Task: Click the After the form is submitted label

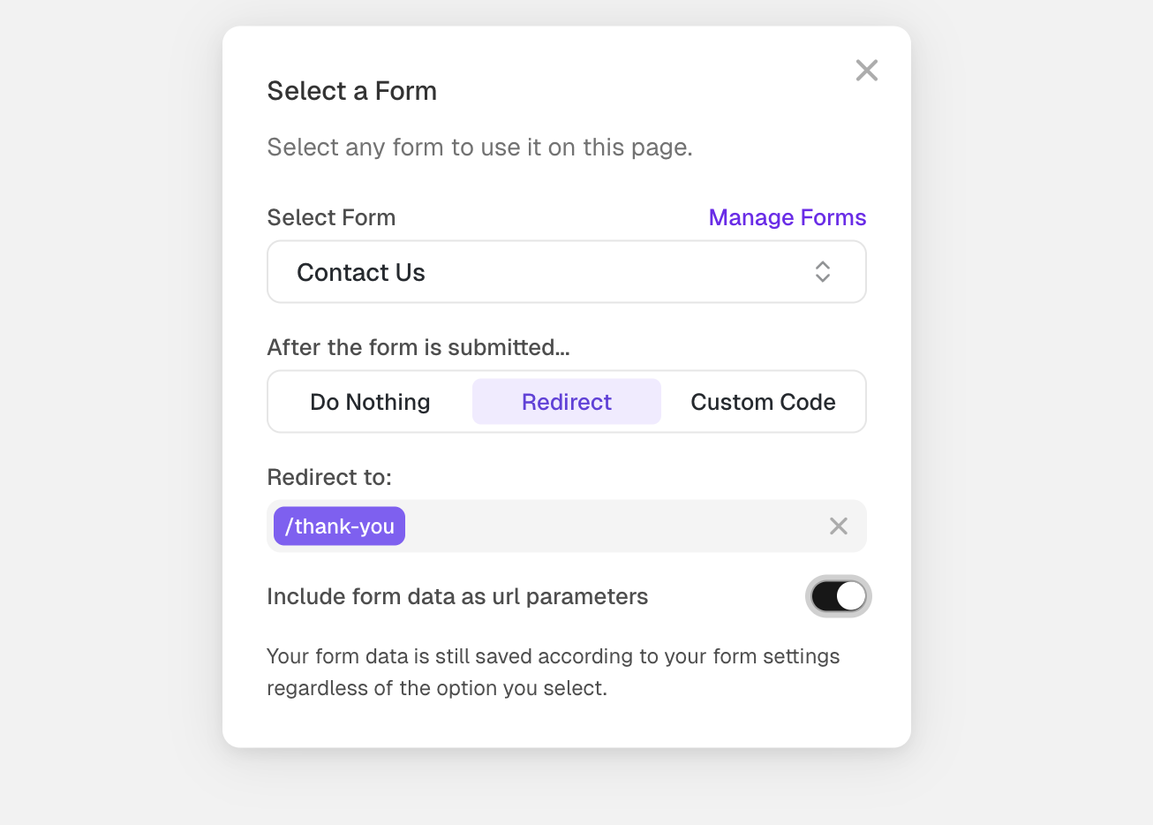Action: coord(418,347)
